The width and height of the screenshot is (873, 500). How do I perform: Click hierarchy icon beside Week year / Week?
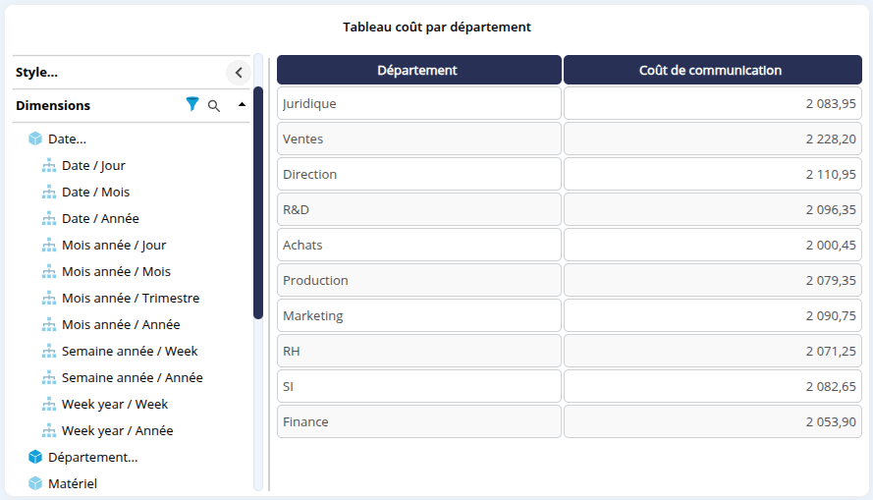click(x=49, y=405)
